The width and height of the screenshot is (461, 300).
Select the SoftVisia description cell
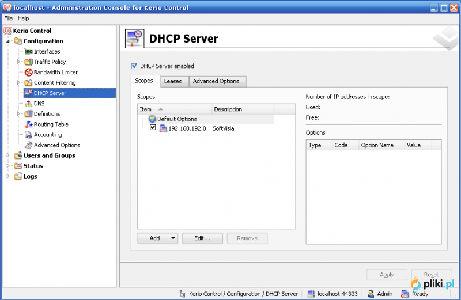[x=224, y=128]
